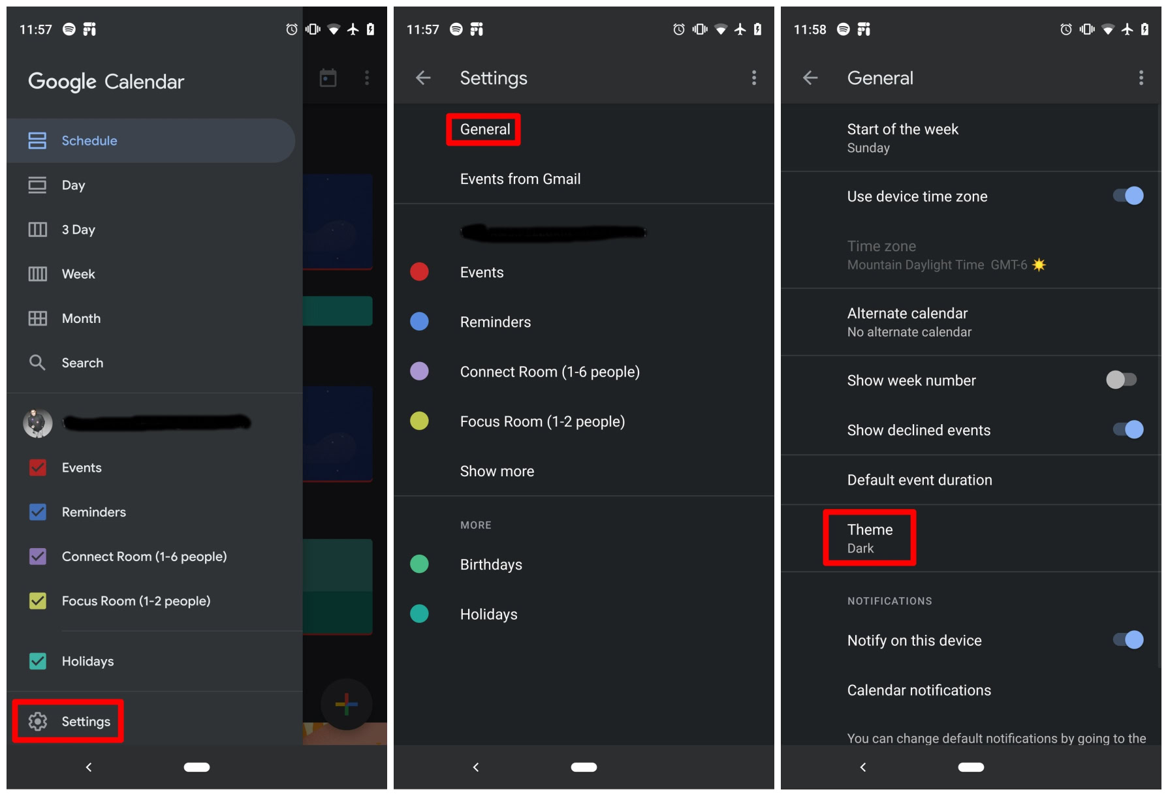
Task: Enable Show week number switch
Action: tap(1122, 380)
